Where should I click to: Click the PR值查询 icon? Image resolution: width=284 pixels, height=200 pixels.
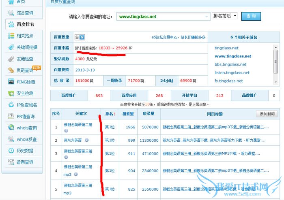(11, 116)
